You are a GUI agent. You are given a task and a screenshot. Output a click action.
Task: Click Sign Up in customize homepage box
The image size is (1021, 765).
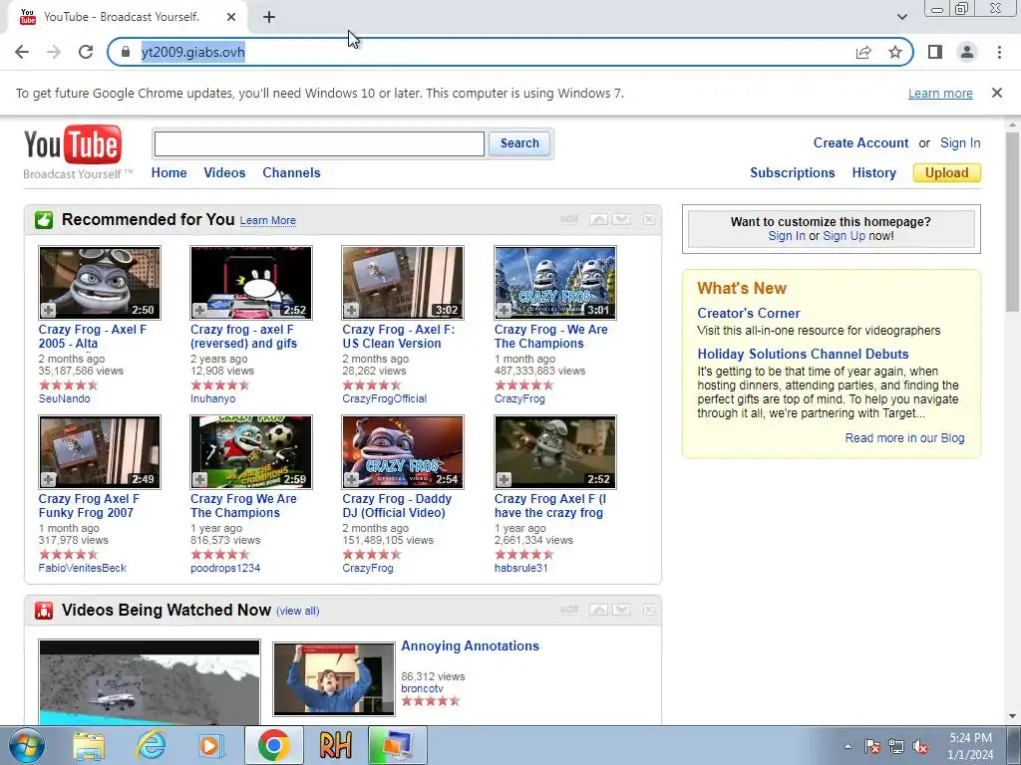click(x=844, y=236)
